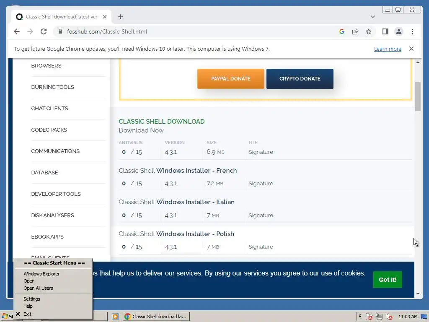429x322 pixels.
Task: Open DISK ANALYSERS category
Action: (x=52, y=215)
